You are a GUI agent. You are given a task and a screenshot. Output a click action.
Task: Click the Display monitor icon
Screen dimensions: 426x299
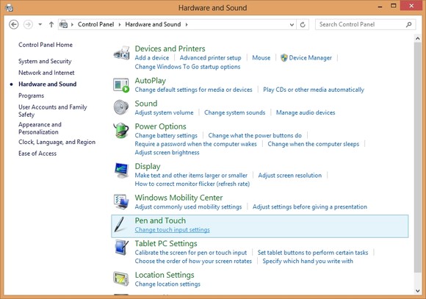(121, 170)
